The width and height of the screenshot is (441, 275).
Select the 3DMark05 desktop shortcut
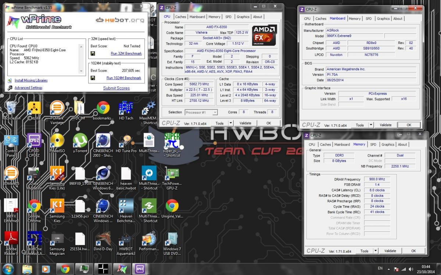click(11, 176)
